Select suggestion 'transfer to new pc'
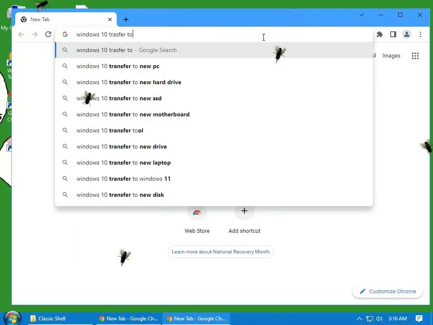The width and height of the screenshot is (433, 325). 214,66
